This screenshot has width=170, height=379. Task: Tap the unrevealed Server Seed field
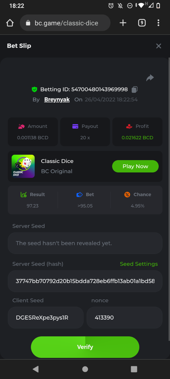[85, 243]
